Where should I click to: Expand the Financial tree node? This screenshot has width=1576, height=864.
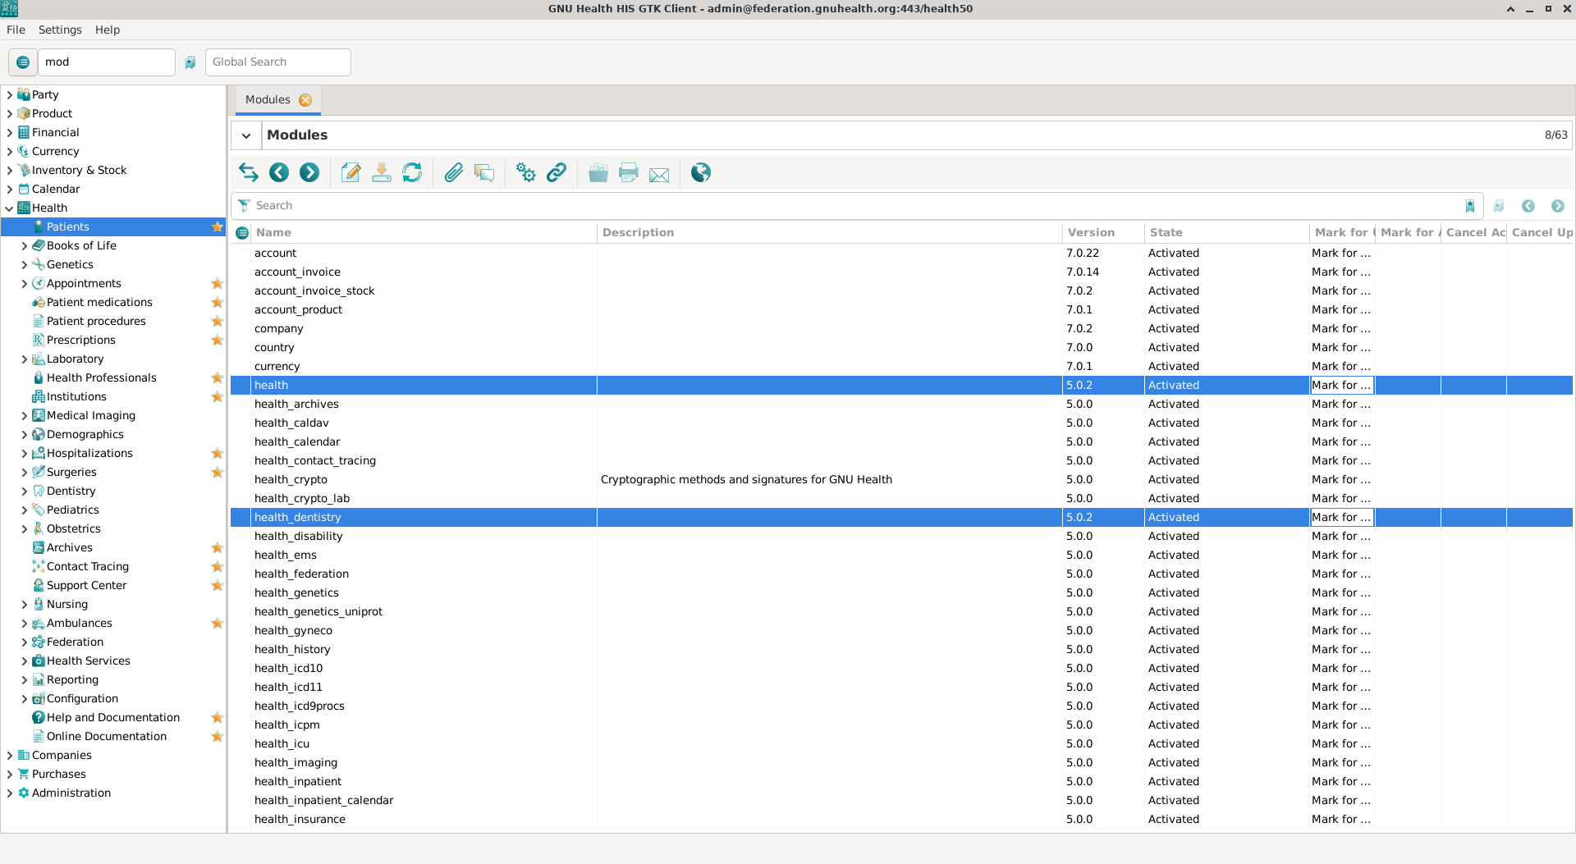pyautogui.click(x=10, y=132)
